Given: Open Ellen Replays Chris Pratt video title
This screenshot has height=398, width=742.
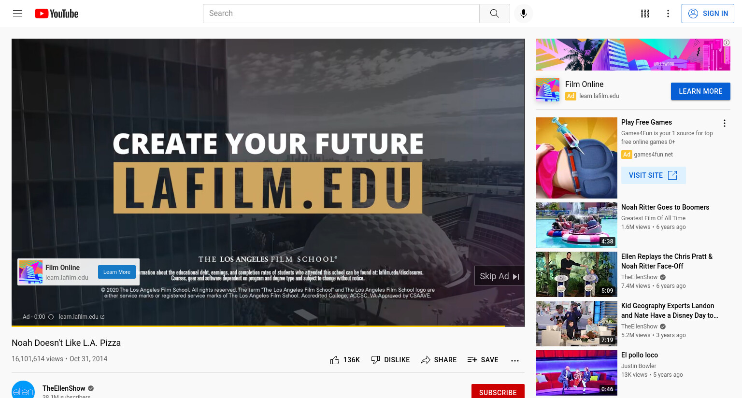Looking at the screenshot, I should 667,261.
